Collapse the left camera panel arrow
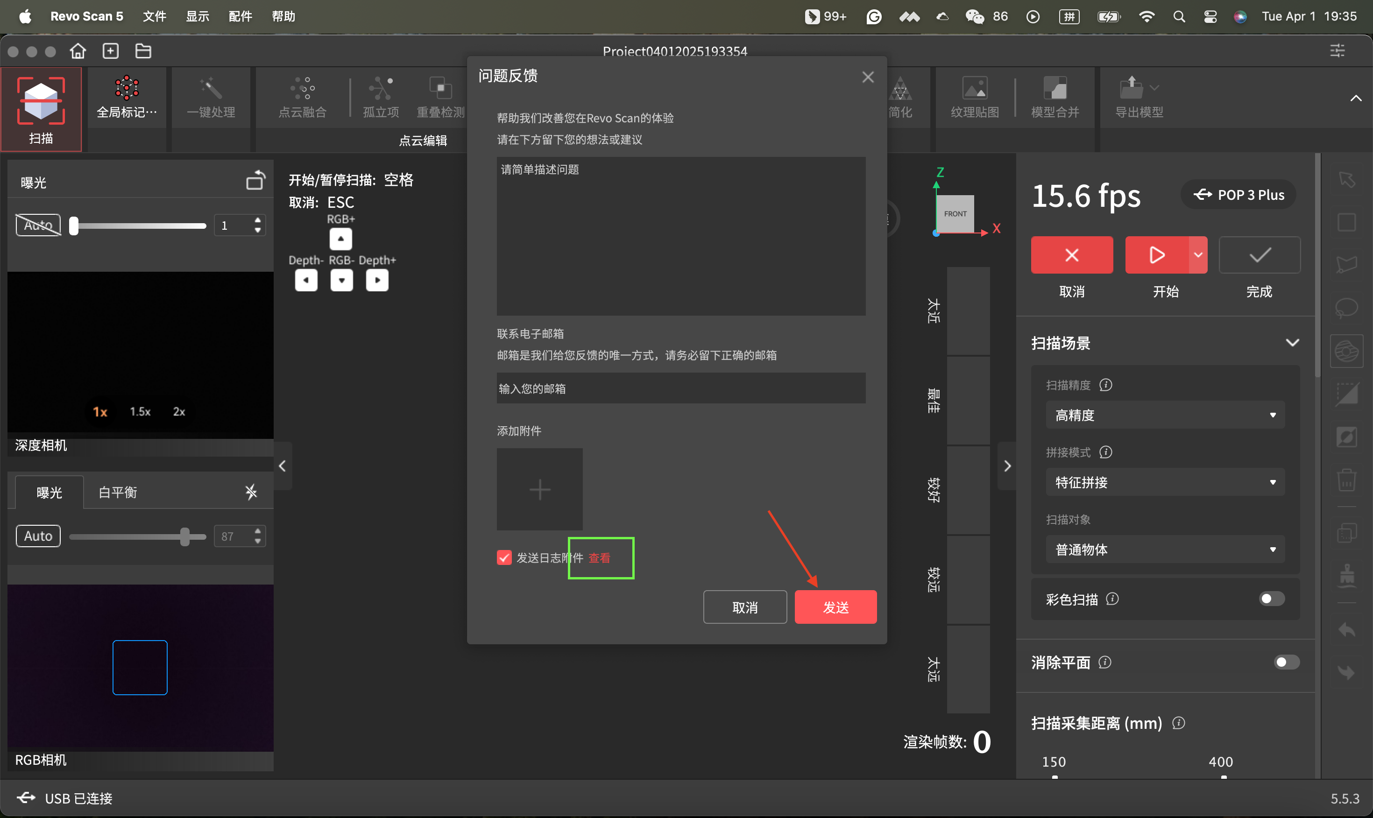 [x=282, y=466]
